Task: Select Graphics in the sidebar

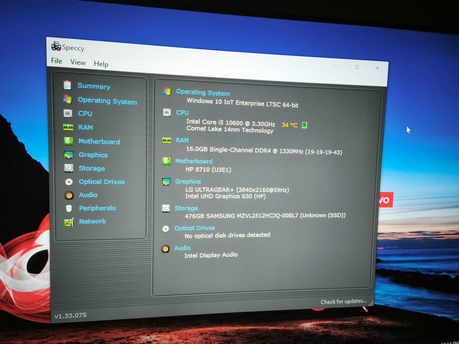Action: [93, 155]
